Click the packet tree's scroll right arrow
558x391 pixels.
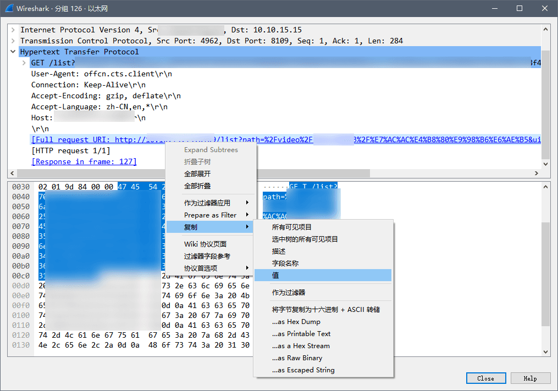point(537,173)
